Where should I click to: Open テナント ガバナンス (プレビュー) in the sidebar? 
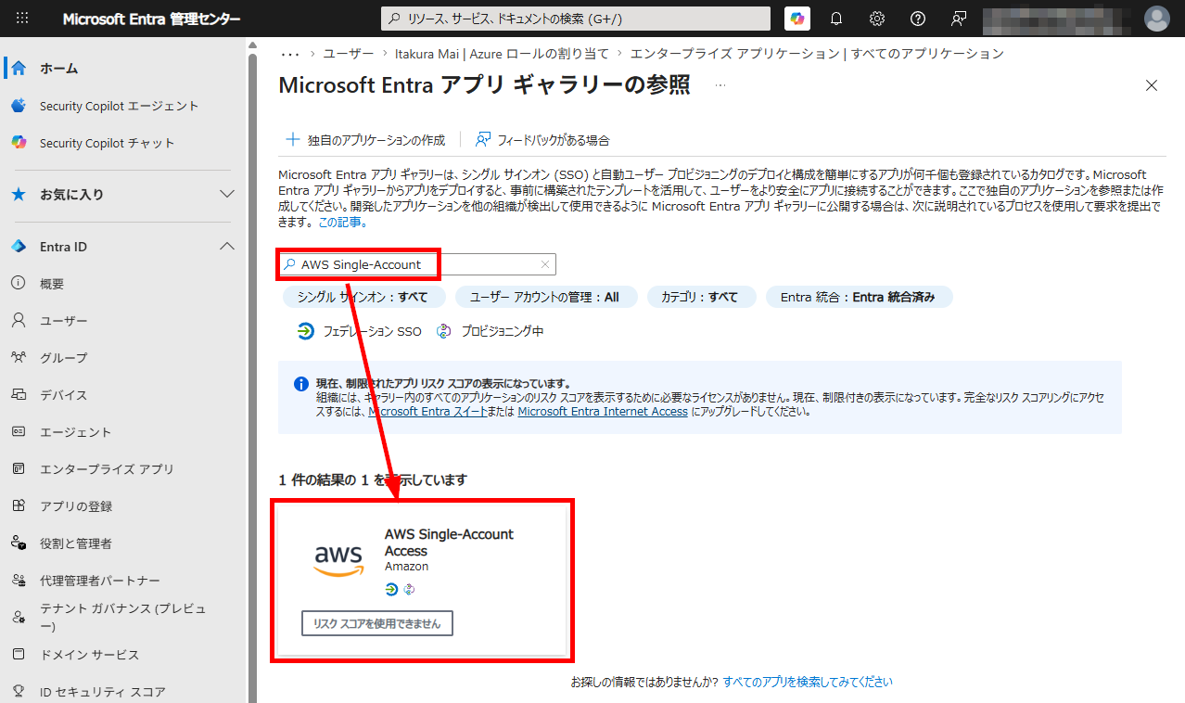click(122, 617)
